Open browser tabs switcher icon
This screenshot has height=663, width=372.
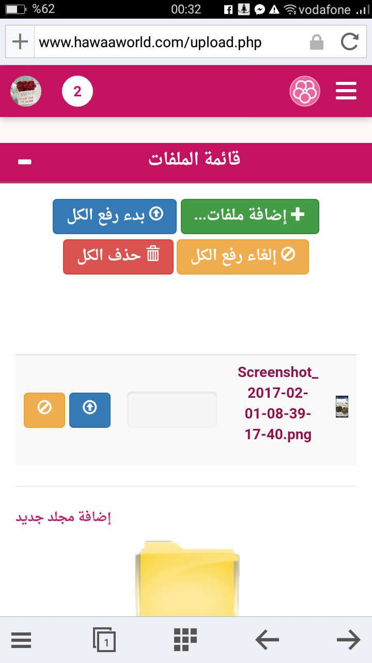pyautogui.click(x=104, y=640)
